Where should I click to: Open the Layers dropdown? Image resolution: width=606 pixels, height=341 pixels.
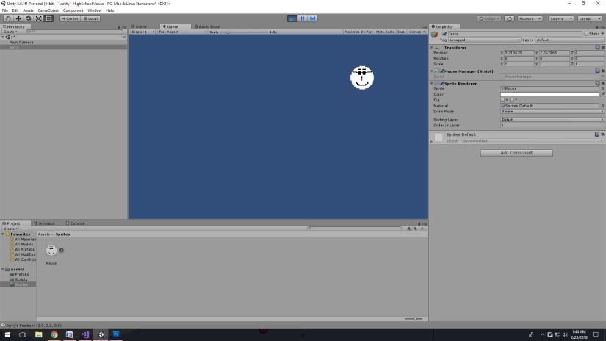tap(561, 18)
